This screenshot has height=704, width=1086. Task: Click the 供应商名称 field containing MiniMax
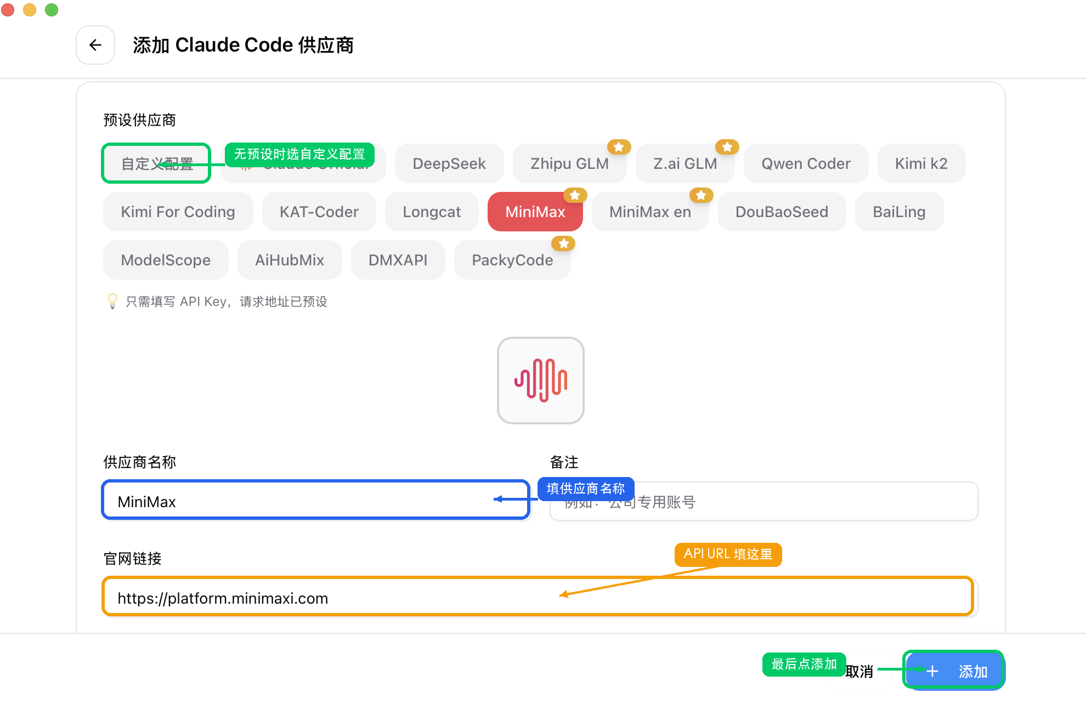point(316,501)
